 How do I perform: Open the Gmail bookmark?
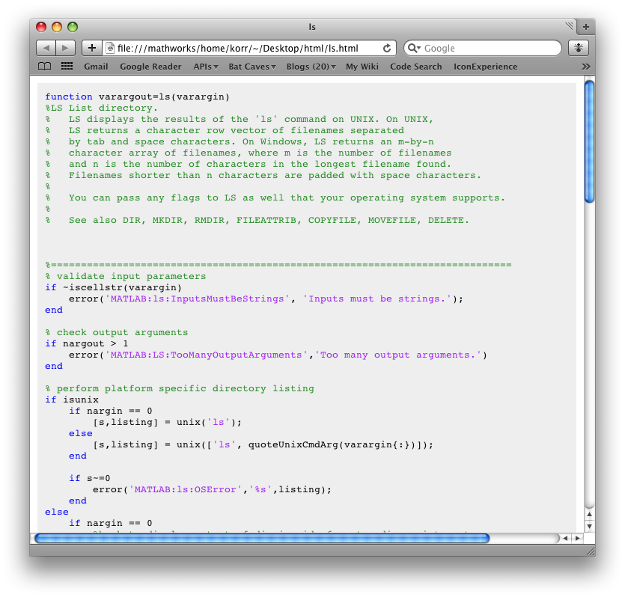pos(96,67)
